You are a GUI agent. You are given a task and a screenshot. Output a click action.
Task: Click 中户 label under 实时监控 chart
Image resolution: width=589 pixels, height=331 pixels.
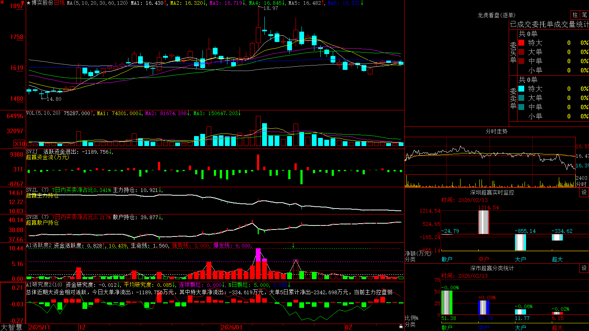pos(484,259)
